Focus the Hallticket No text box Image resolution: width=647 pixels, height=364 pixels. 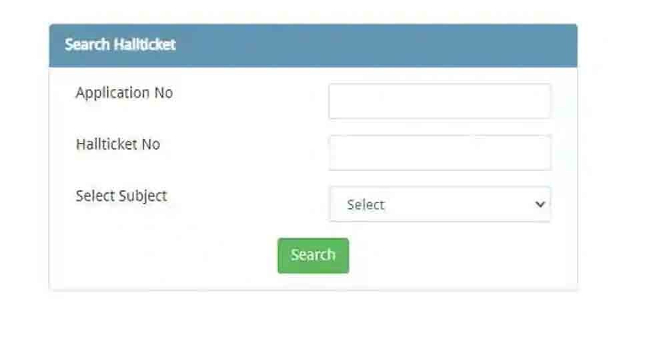point(440,153)
